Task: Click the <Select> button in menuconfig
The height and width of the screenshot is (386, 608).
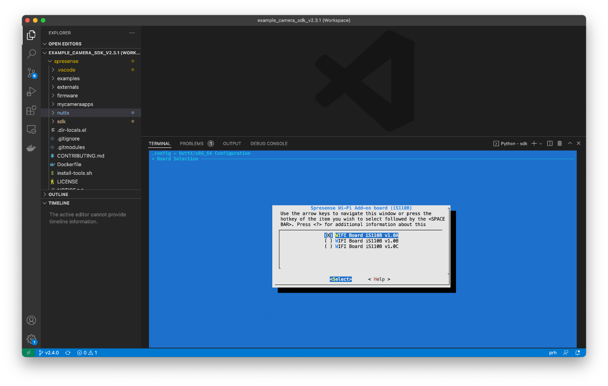Action: 340,279
